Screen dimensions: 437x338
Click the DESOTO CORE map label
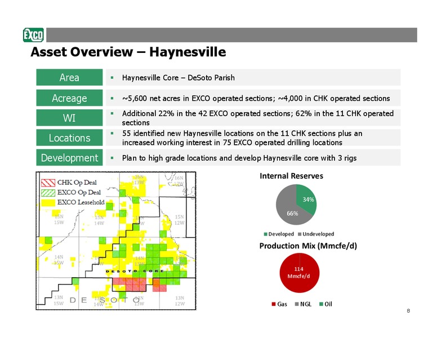135,271
